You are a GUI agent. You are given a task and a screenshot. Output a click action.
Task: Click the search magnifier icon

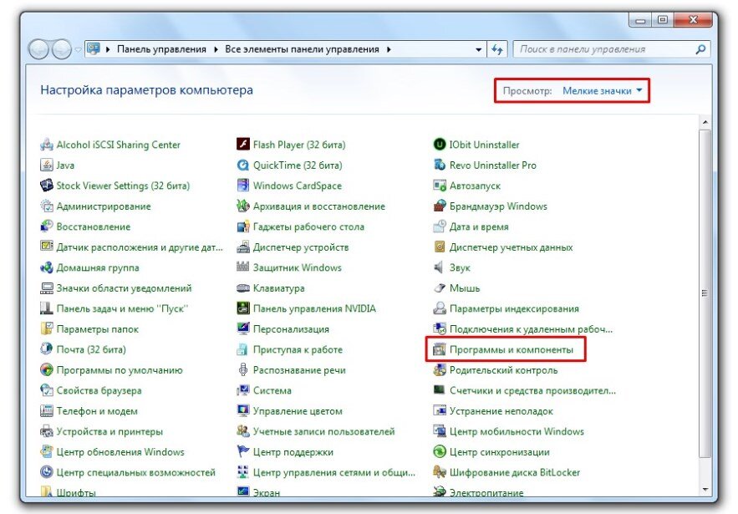(x=700, y=49)
